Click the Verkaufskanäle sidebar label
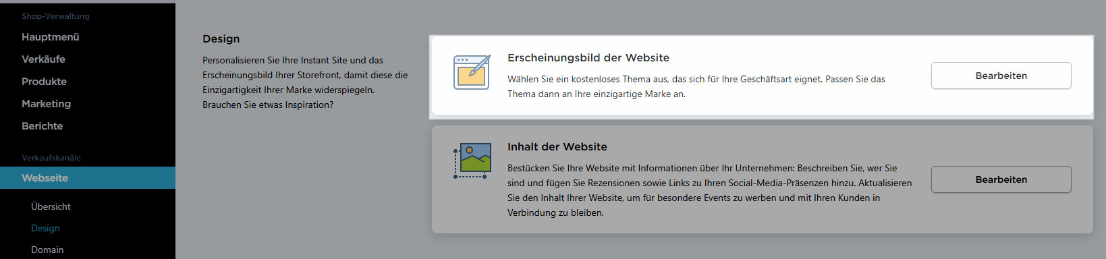This screenshot has width=1106, height=259. tap(51, 158)
